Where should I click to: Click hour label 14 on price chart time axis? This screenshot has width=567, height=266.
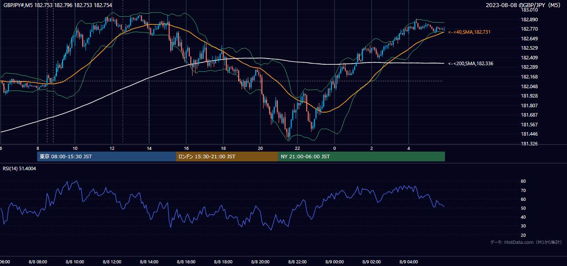(x=149, y=148)
